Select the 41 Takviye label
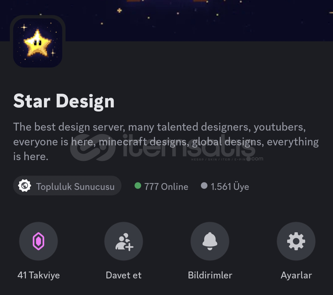This screenshot has width=333, height=295. pyautogui.click(x=38, y=275)
